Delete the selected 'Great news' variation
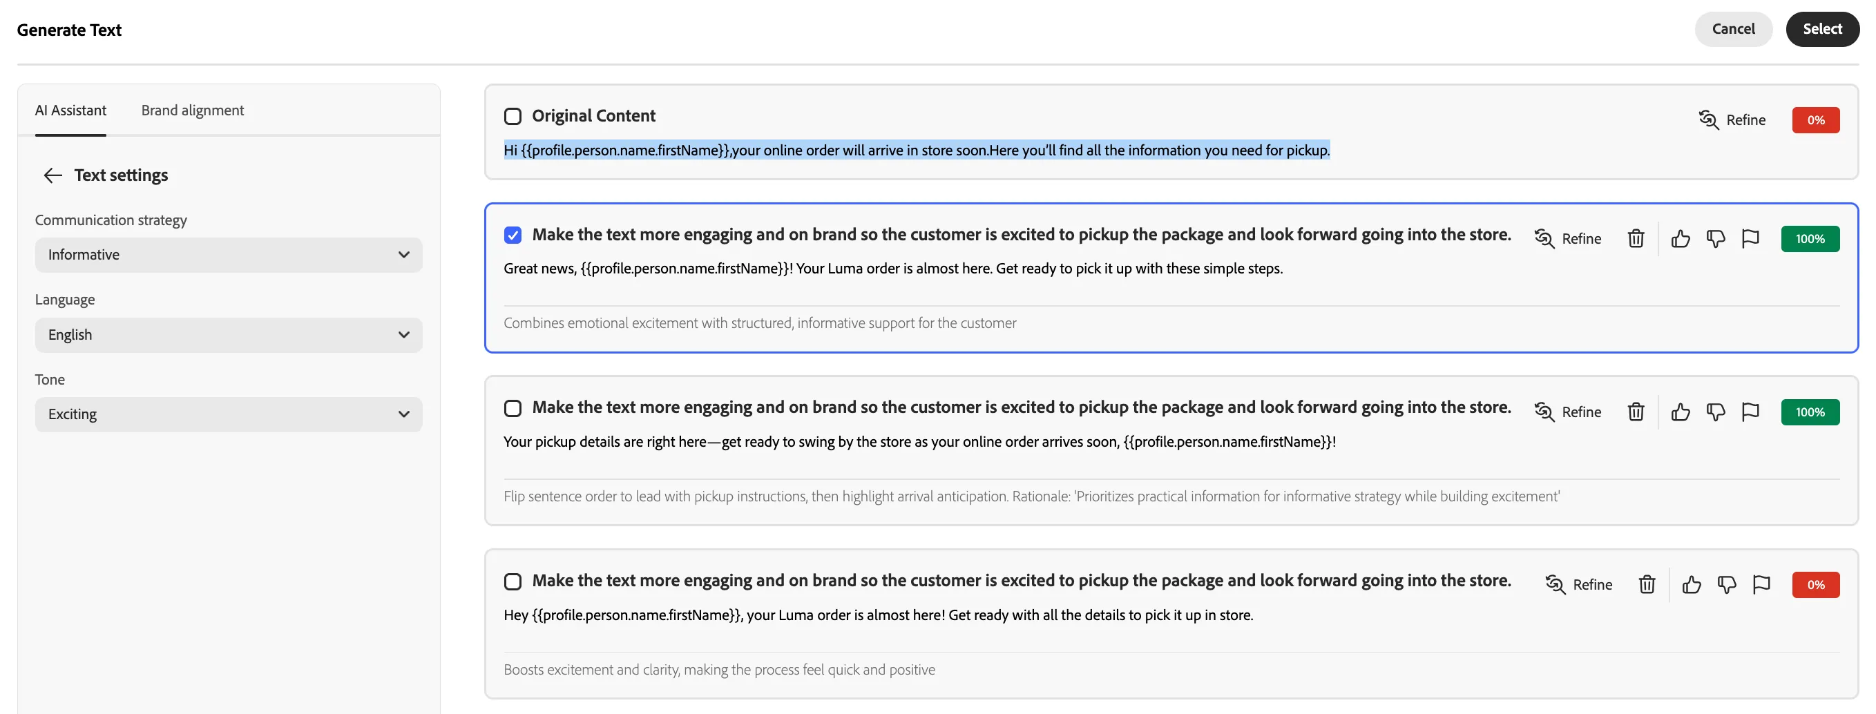This screenshot has width=1876, height=714. [1636, 239]
